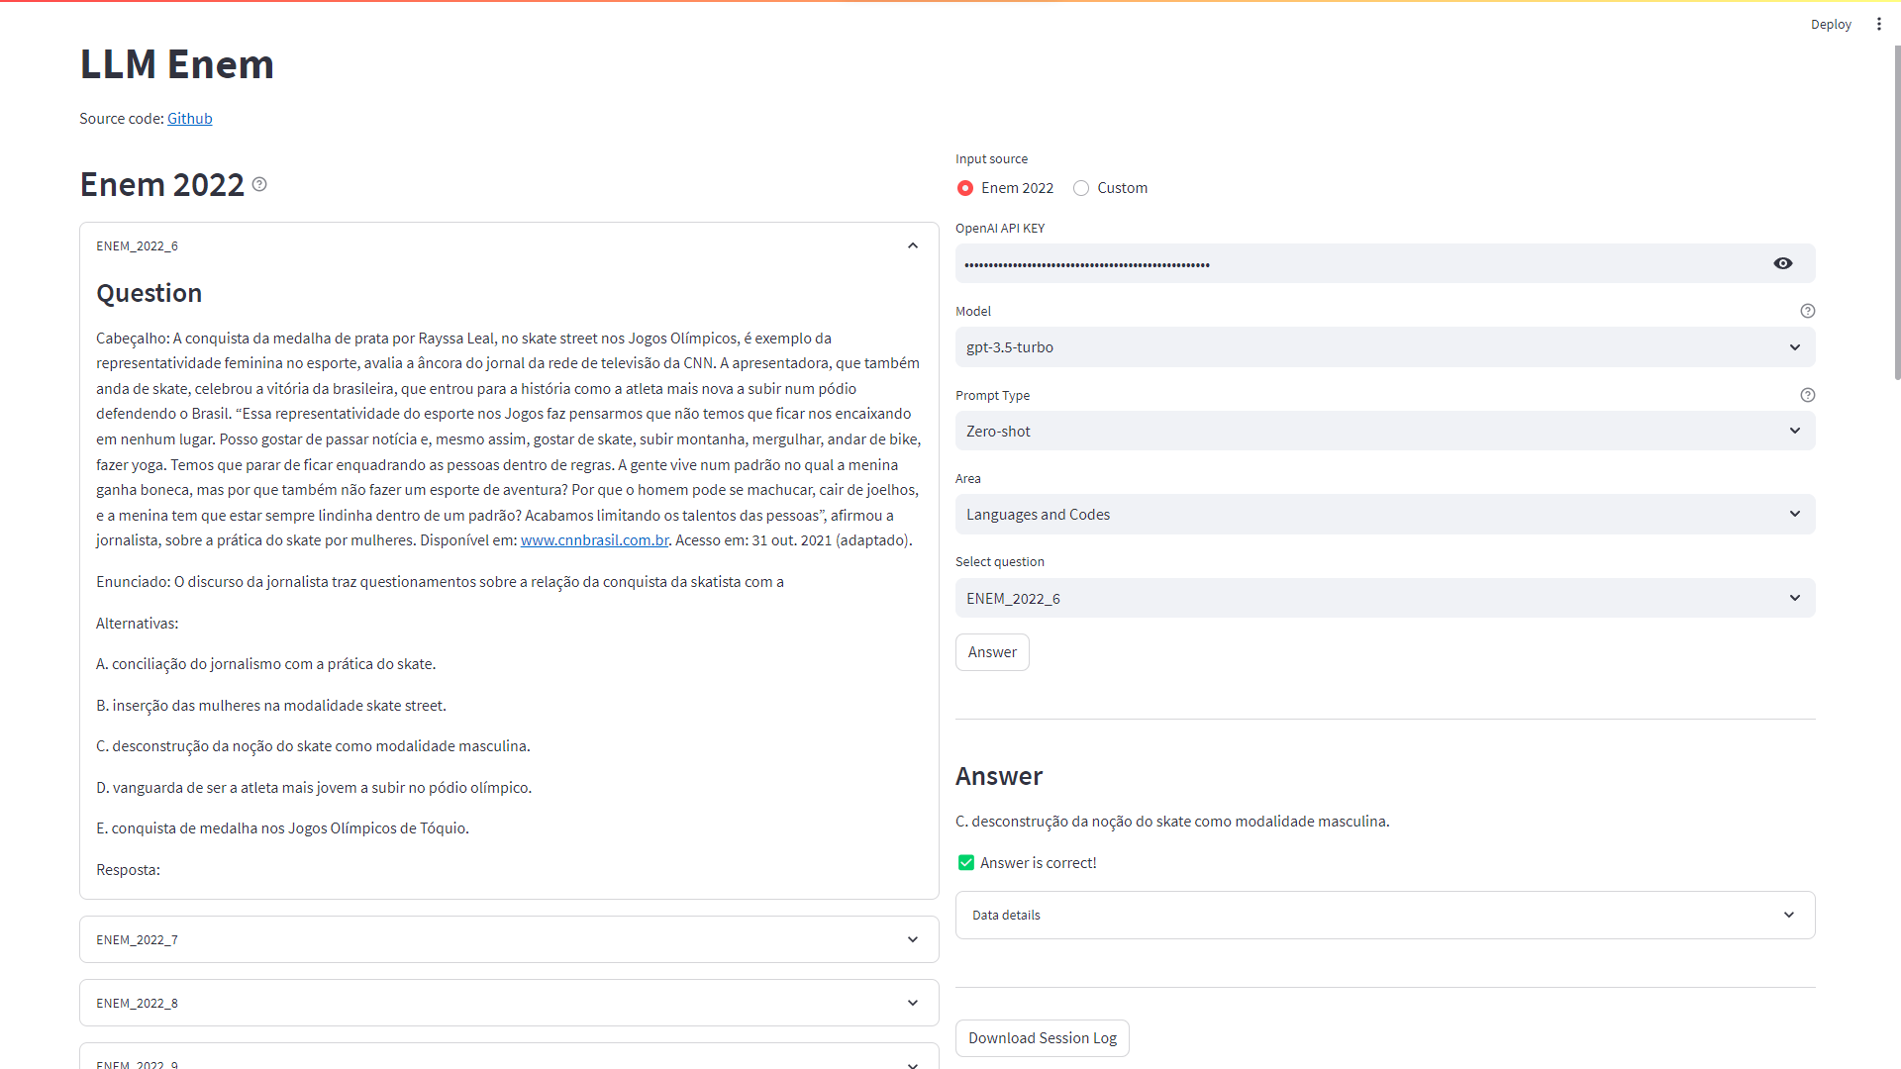Click help icon next to Prompt Type

(1807, 395)
